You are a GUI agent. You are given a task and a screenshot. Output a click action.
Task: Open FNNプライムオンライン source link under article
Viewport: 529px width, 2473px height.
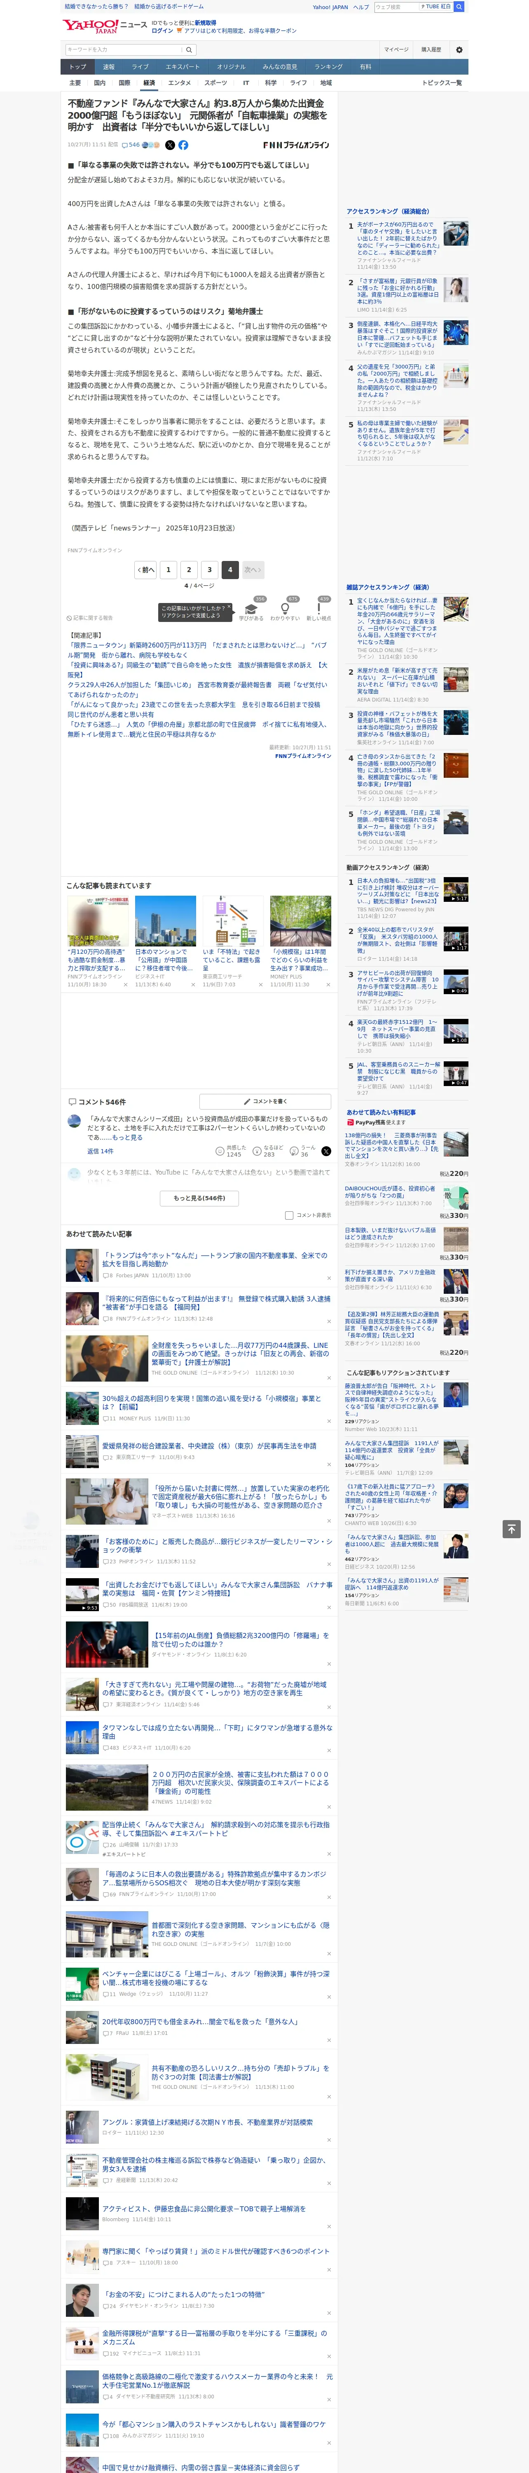pyautogui.click(x=302, y=756)
